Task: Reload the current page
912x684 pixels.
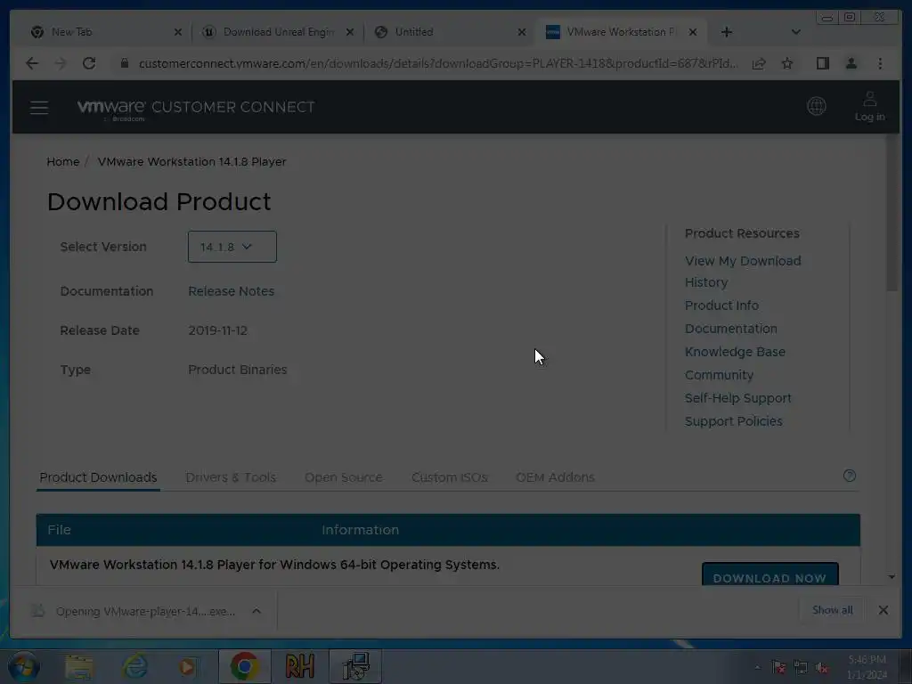Action: pos(89,63)
